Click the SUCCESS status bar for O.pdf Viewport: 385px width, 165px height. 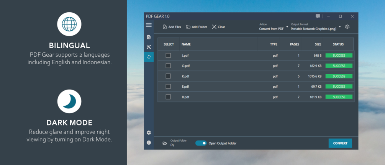(x=339, y=66)
